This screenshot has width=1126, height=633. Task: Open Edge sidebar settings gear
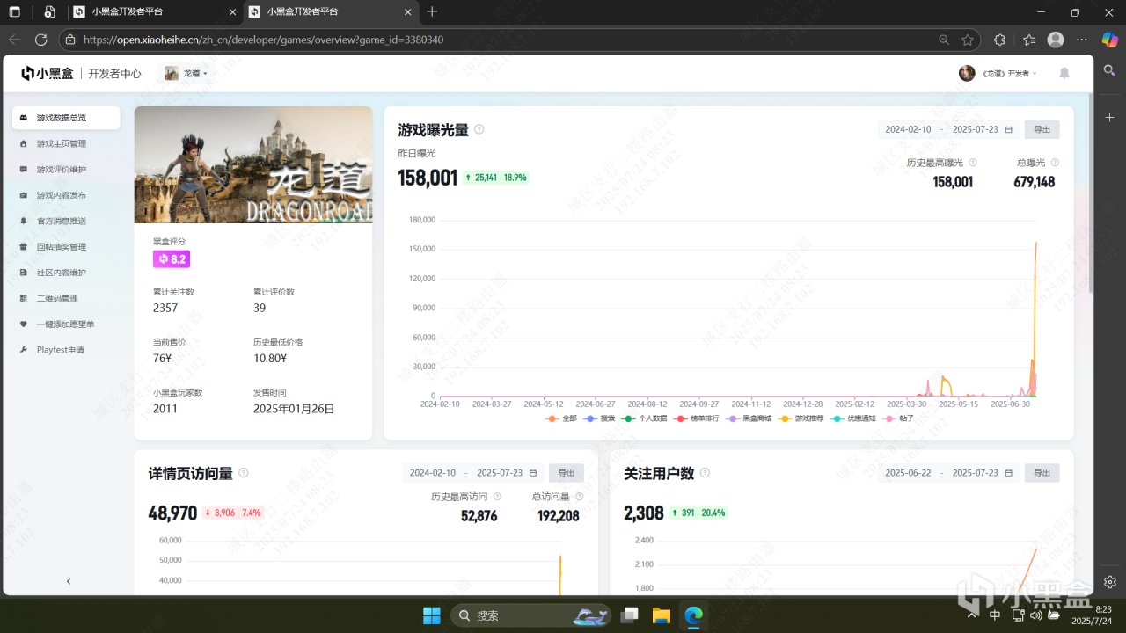(x=1110, y=582)
